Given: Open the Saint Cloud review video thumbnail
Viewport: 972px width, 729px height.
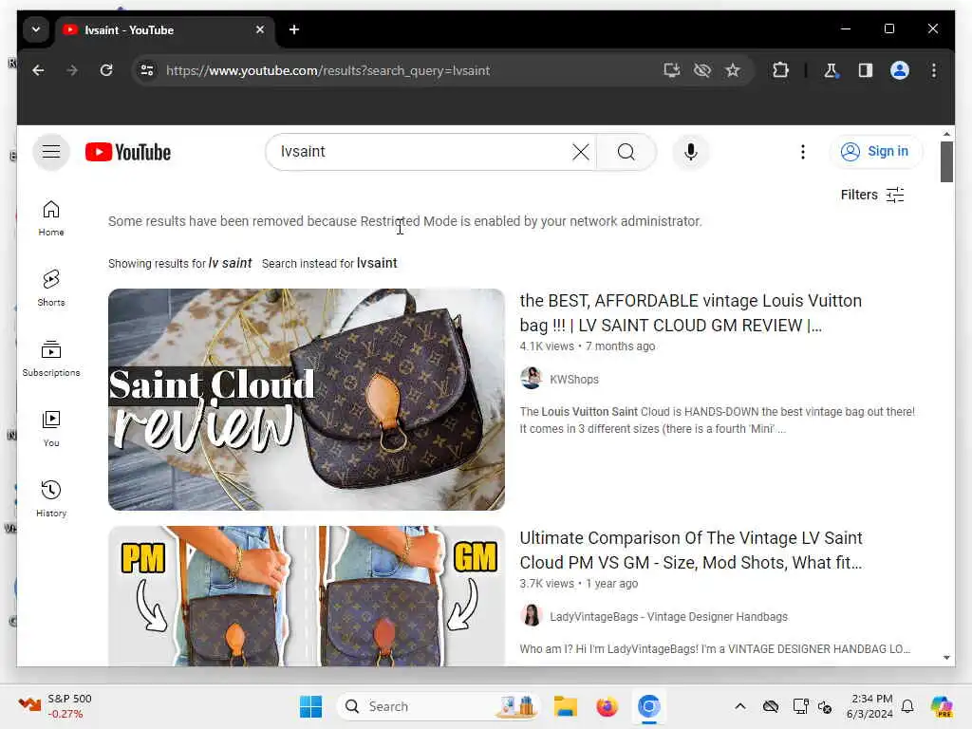Looking at the screenshot, I should coord(307,400).
